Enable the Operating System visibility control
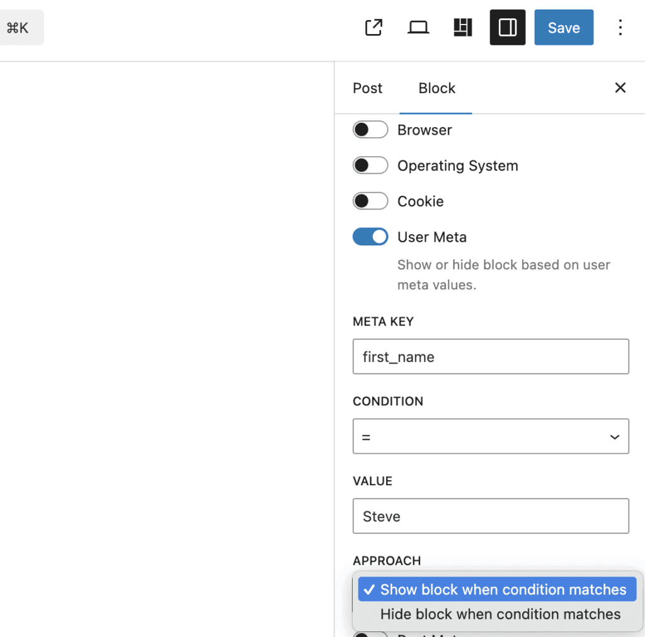This screenshot has width=645, height=637. point(370,165)
